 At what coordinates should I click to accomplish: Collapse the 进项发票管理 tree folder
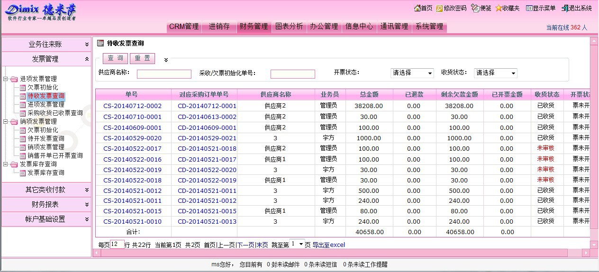point(5,79)
